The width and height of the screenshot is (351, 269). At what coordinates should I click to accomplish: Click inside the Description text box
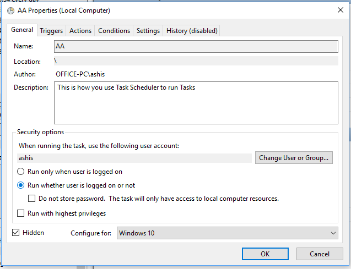[x=196, y=103]
